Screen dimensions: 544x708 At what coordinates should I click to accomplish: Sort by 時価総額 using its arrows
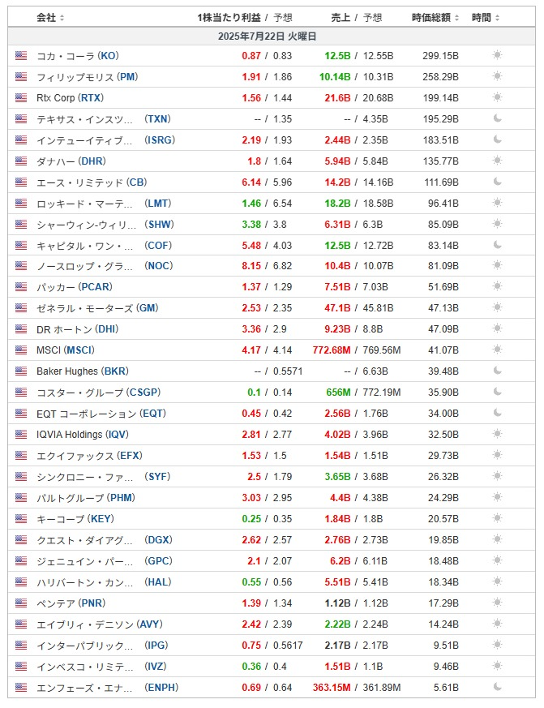coord(456,18)
